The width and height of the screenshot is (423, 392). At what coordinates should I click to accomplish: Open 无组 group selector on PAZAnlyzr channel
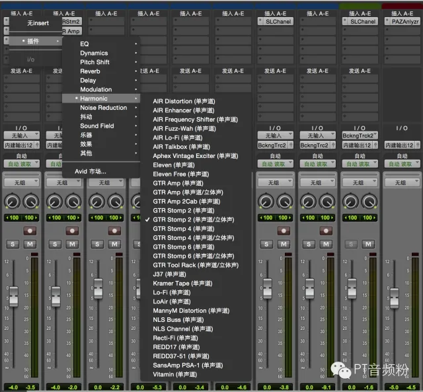403,182
